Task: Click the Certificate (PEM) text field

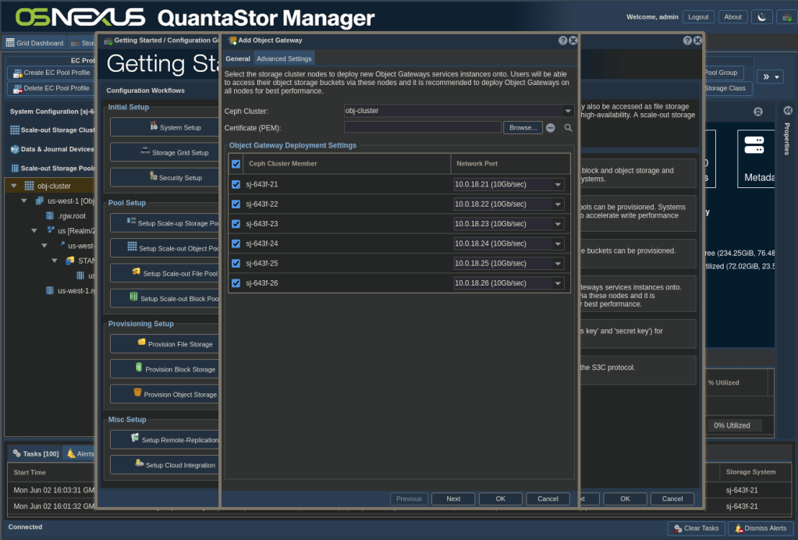Action: pyautogui.click(x=422, y=127)
